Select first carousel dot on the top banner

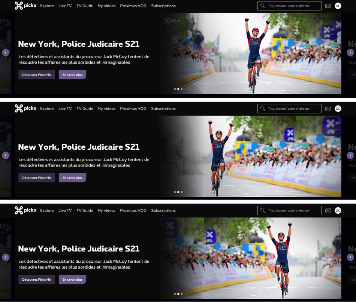[175, 89]
